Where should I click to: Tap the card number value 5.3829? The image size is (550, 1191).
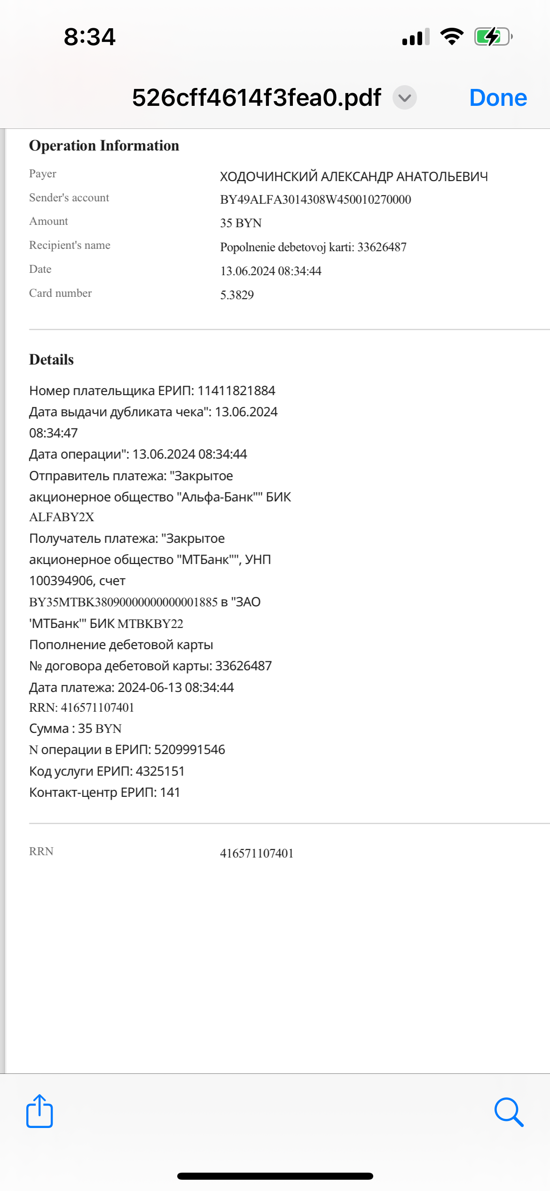pyautogui.click(x=237, y=295)
